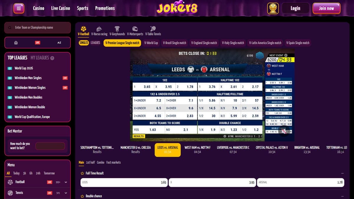Filter menu by 3h
354x199 pixels.
(x=24, y=173)
